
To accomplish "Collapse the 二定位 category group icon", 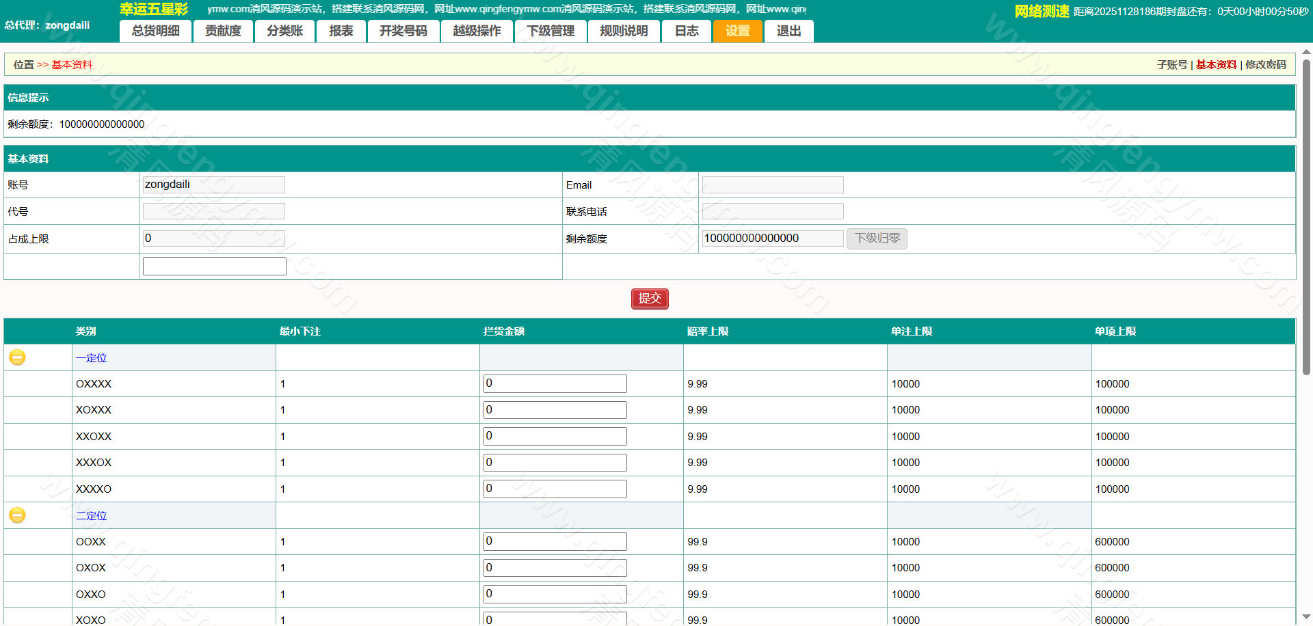I will [x=17, y=515].
